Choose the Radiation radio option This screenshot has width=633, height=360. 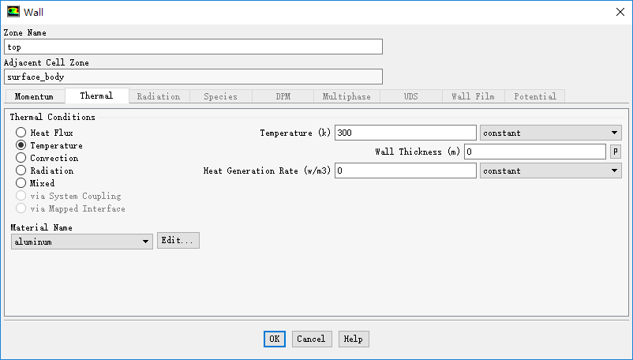[x=21, y=171]
